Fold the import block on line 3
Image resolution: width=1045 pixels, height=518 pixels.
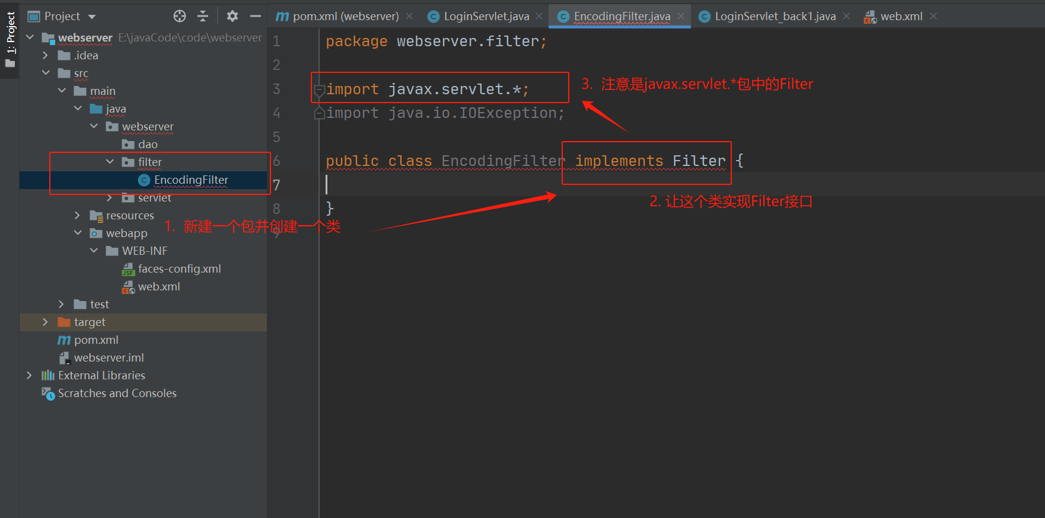319,90
